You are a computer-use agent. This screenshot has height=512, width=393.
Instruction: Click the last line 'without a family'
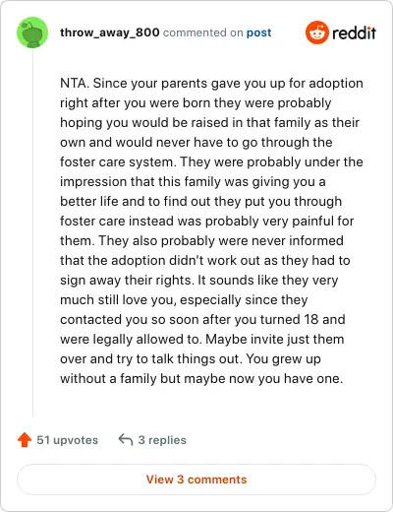201,378
